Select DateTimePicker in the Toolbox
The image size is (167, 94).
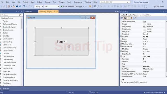(x=8, y=57)
